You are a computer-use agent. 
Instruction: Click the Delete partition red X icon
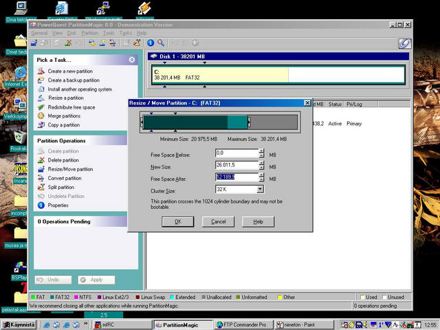point(41,160)
